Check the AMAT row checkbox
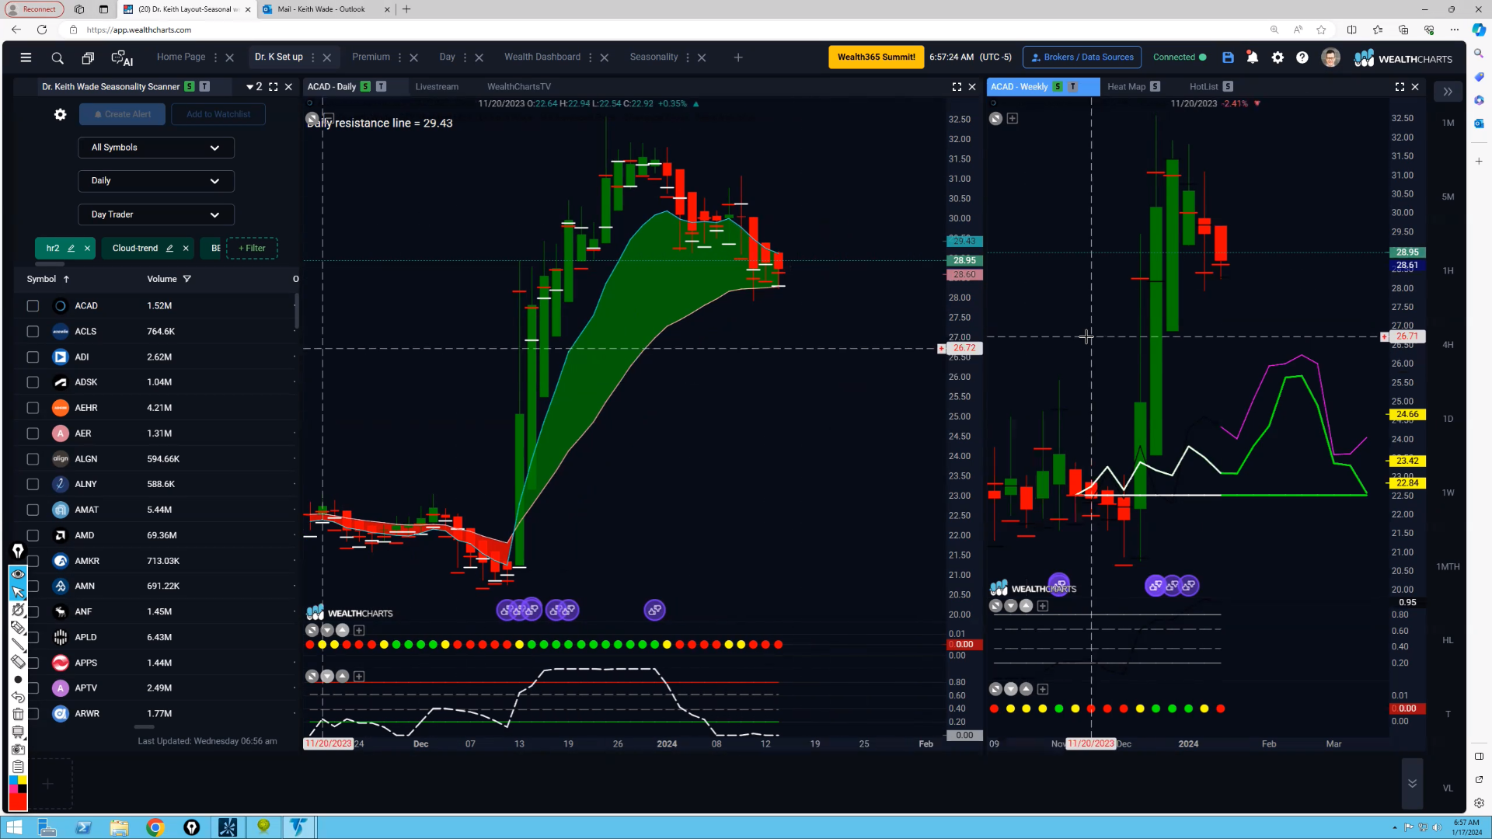Screen dimensions: 1492x839 pyautogui.click(x=33, y=510)
